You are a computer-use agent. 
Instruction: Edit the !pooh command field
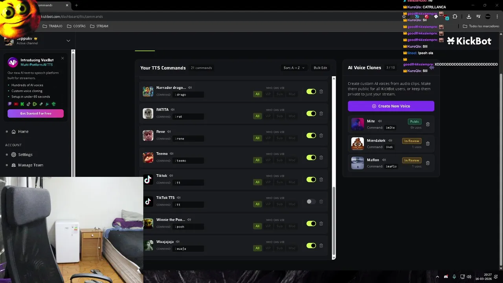click(x=189, y=227)
